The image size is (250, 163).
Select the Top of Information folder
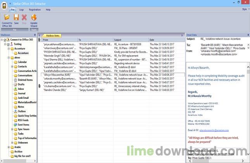pyautogui.click(x=27, y=138)
